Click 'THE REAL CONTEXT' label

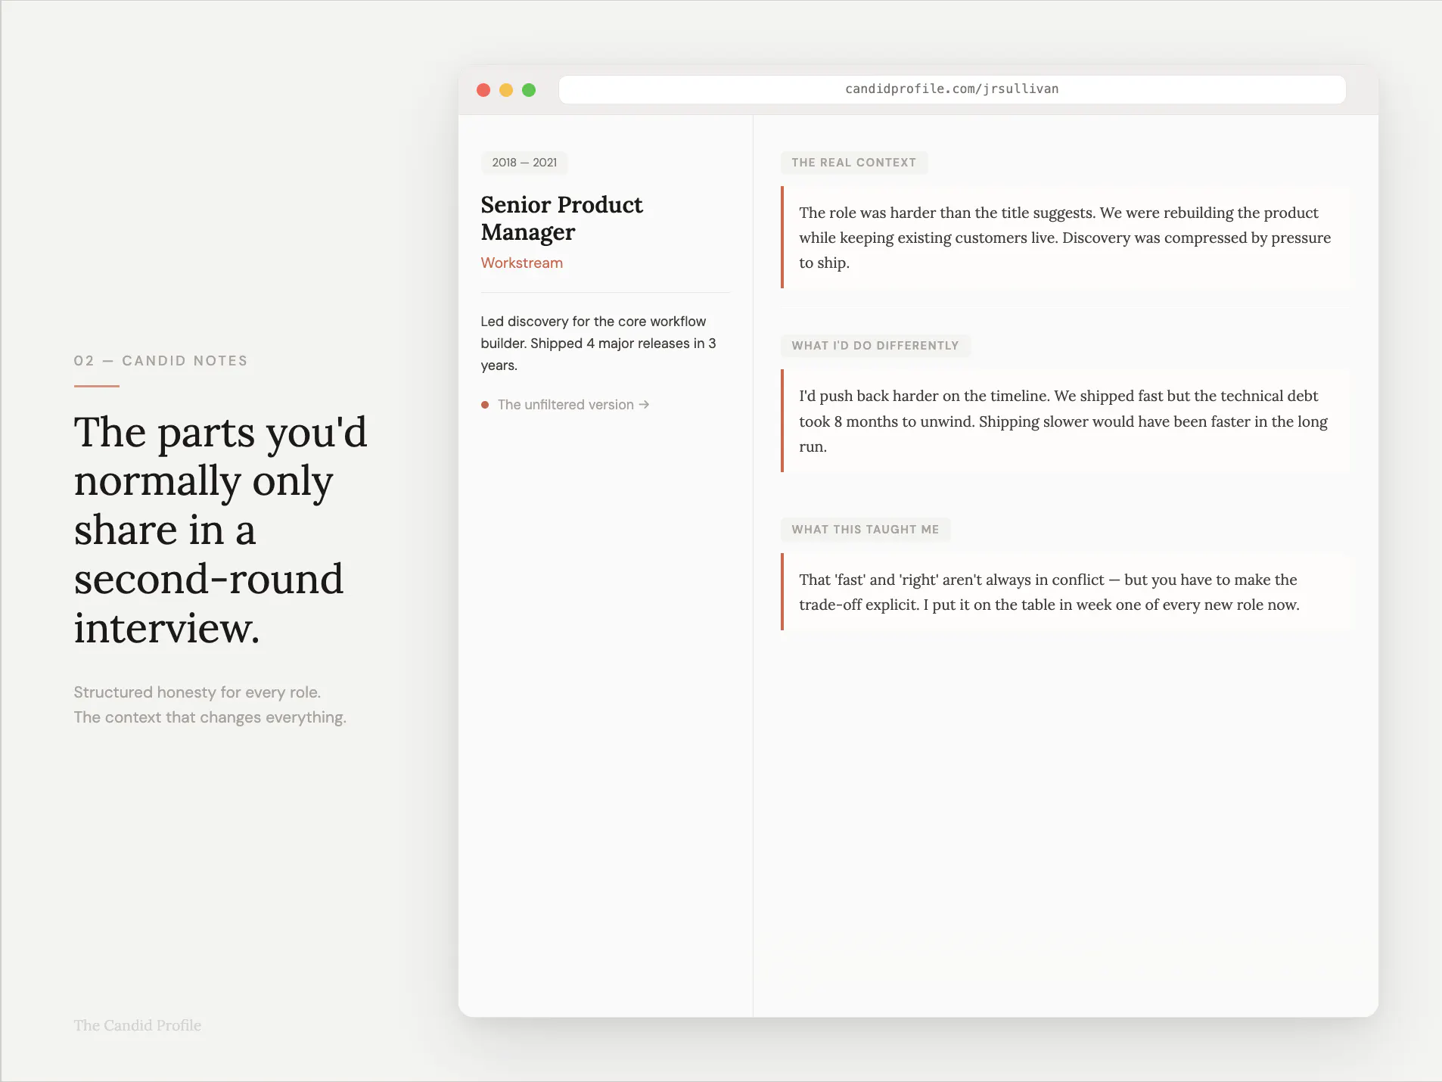(854, 163)
